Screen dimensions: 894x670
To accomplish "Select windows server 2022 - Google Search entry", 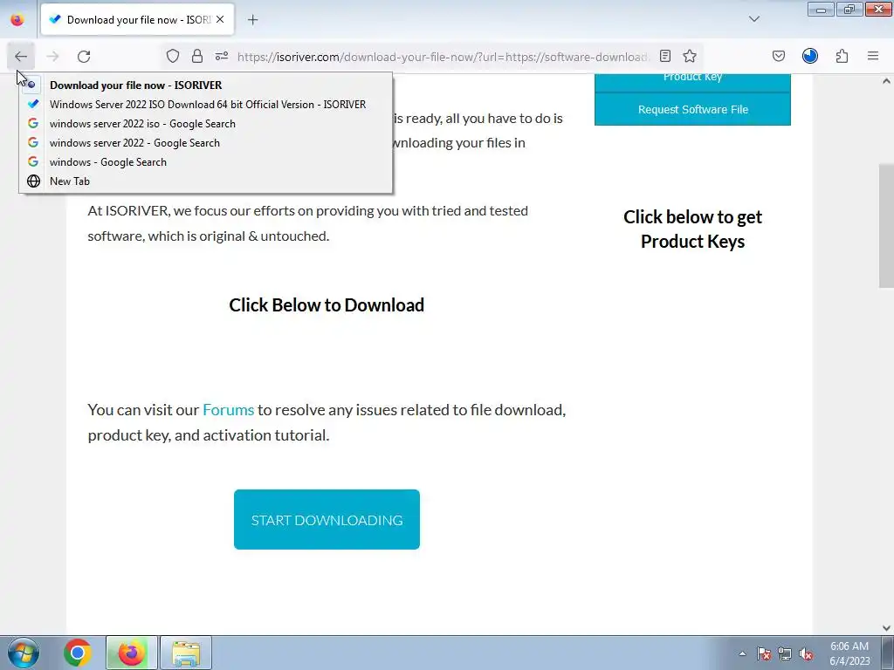I will (206, 143).
